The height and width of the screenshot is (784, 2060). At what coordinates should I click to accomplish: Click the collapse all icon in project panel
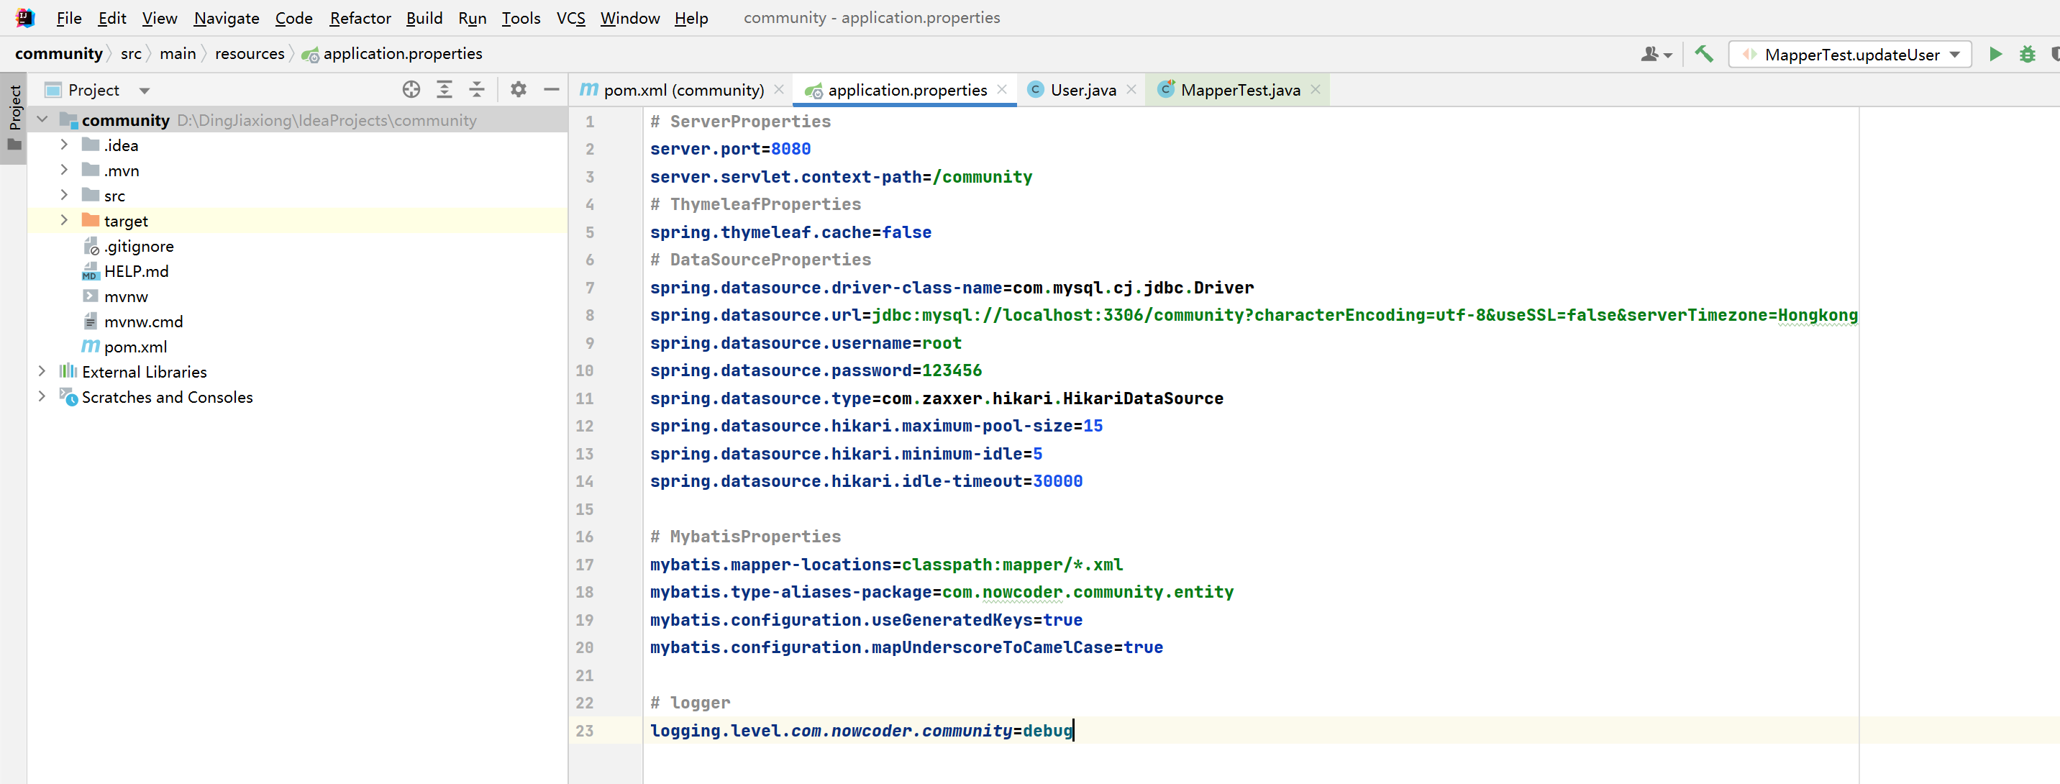(x=475, y=89)
